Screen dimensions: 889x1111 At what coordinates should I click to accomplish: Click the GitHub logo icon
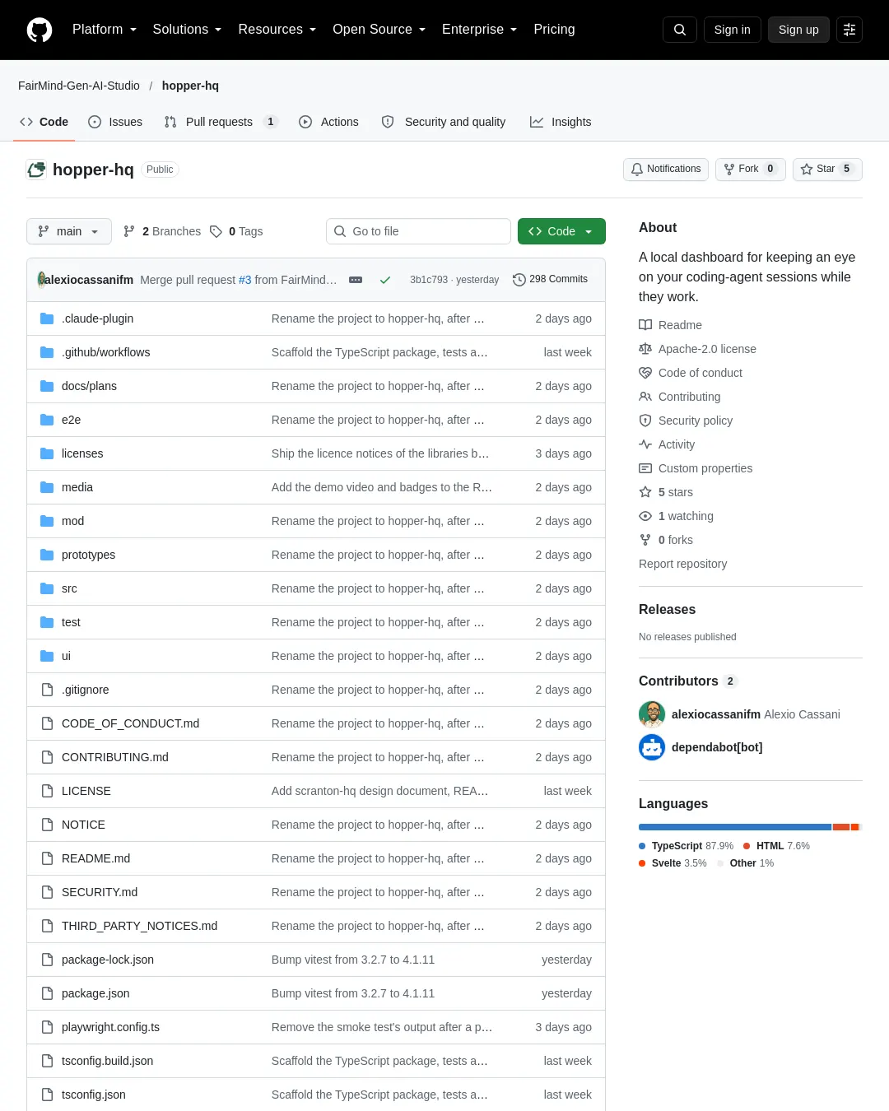click(x=40, y=30)
